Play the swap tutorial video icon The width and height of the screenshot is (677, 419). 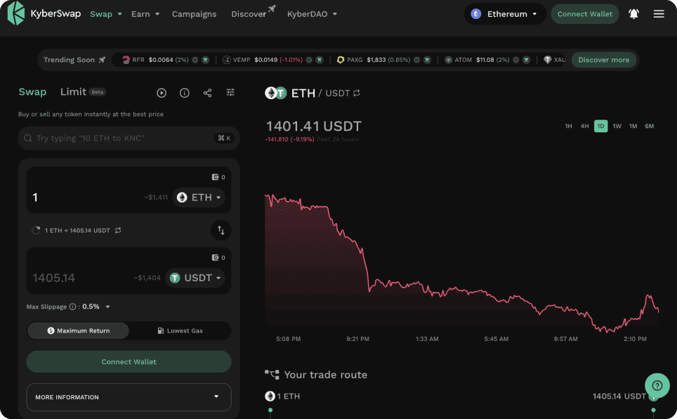[162, 93]
